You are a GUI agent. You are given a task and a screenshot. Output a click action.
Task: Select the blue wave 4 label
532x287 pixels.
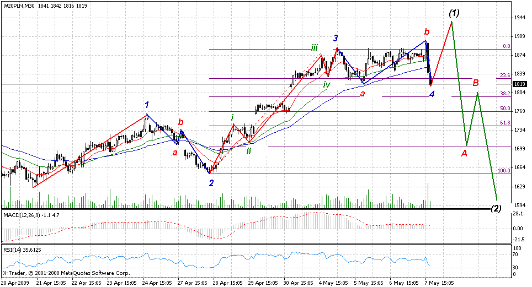click(x=432, y=94)
